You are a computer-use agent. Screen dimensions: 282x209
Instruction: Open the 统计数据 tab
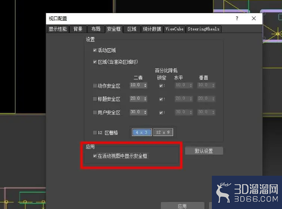tap(152, 29)
